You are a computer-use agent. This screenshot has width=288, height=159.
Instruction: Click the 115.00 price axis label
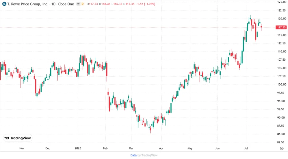282,35
